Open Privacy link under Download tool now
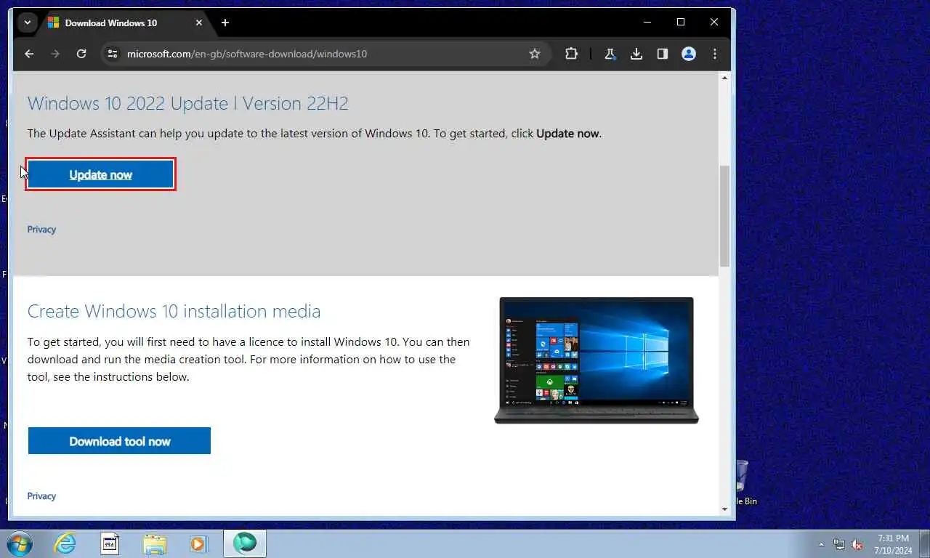 tap(41, 496)
